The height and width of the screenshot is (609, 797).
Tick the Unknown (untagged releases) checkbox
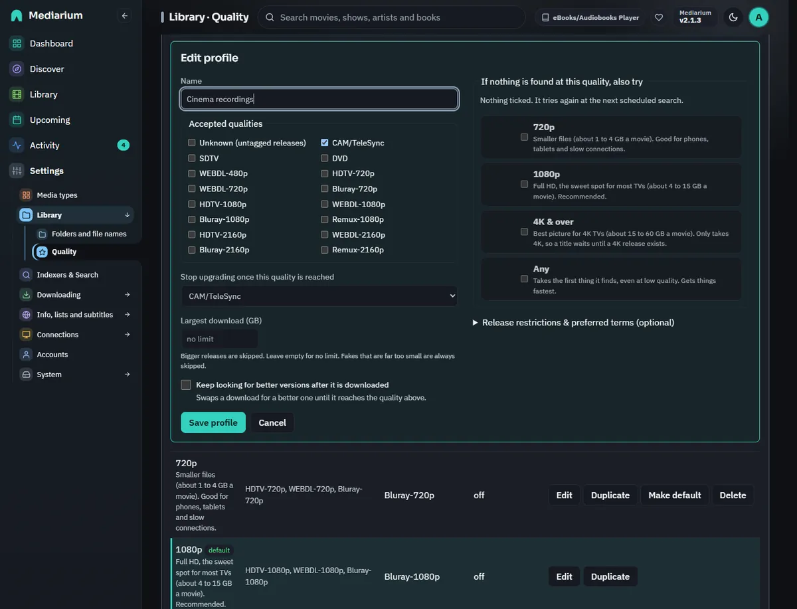tap(192, 143)
